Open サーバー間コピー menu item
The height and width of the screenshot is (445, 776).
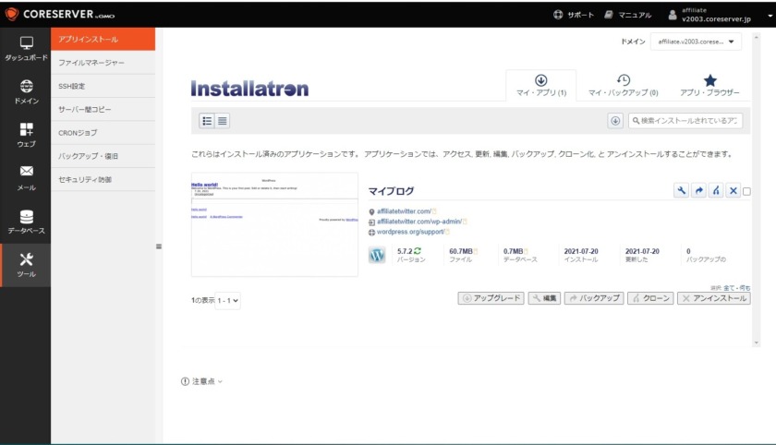pyautogui.click(x=103, y=109)
